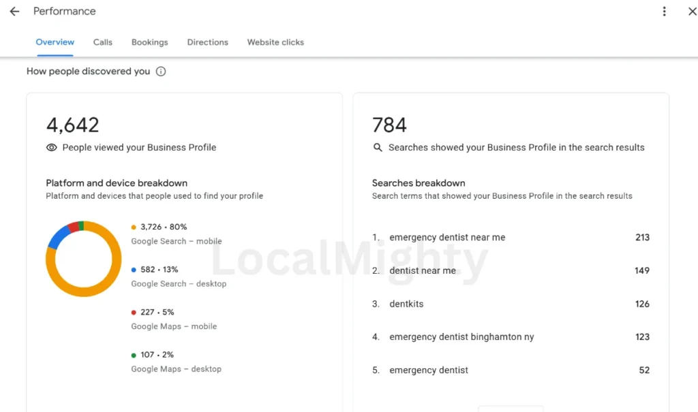Close the Performance panel with X
Viewport: 698px width, 412px height.
point(693,12)
